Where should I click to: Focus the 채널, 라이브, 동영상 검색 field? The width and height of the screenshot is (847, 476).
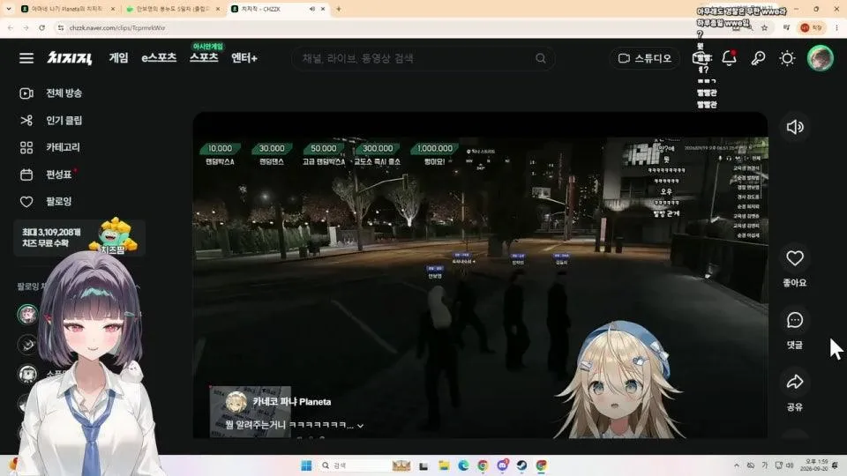coord(423,58)
